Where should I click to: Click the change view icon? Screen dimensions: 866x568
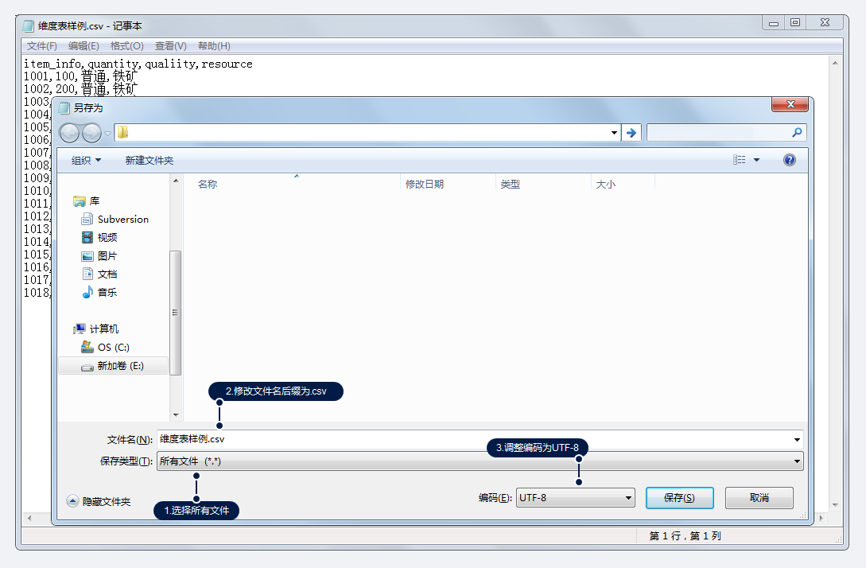pos(740,160)
